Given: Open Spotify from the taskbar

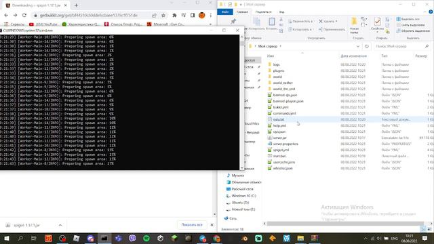Looking at the screenshot, I should pos(146,238).
